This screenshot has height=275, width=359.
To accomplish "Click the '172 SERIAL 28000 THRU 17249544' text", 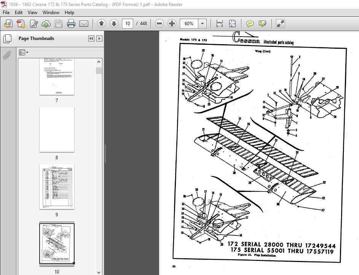I will tap(282, 245).
